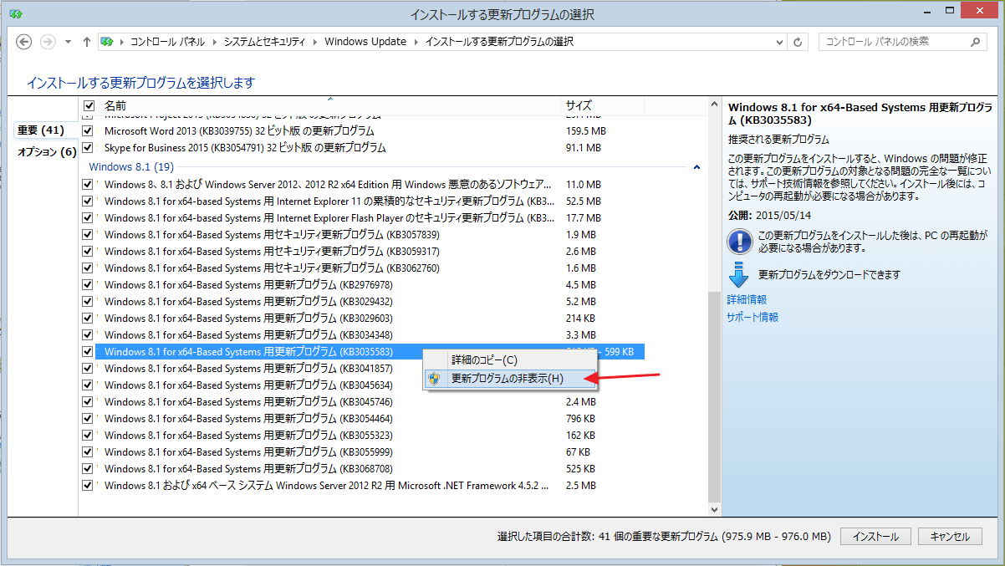Viewport: 1005px width, 566px height.
Task: Open the 詳細情報 link
Action: pos(746,299)
